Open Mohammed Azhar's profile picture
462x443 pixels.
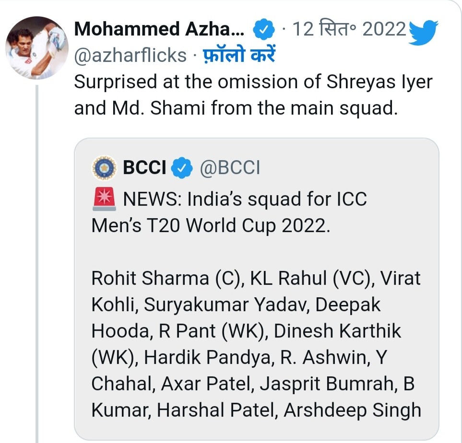click(x=37, y=48)
